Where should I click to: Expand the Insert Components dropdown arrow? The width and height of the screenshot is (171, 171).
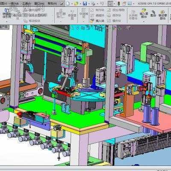(144, 22)
